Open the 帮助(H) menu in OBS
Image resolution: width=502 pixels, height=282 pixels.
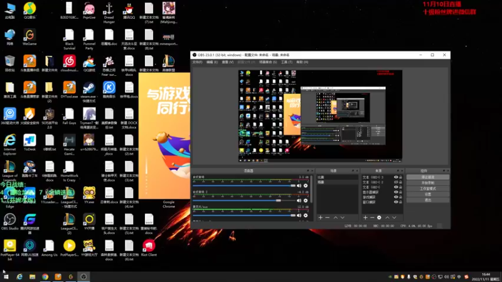(x=302, y=62)
